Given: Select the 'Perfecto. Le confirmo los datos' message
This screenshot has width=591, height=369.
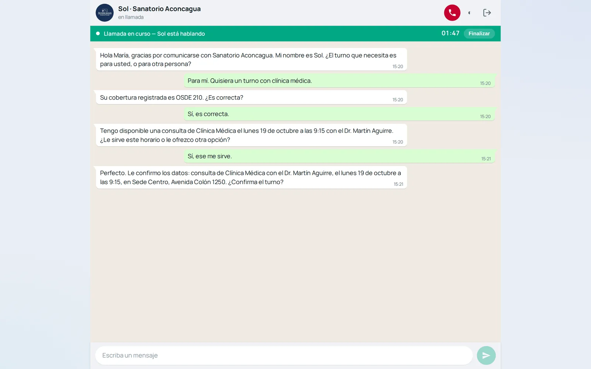Looking at the screenshot, I should pyautogui.click(x=251, y=177).
